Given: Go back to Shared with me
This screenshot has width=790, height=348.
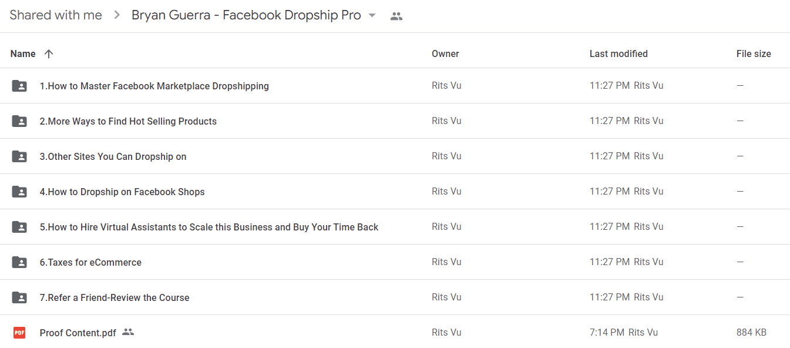Looking at the screenshot, I should (56, 15).
